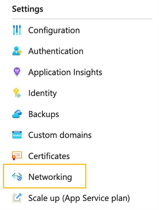Navigate to Custom domains
Screen dimensions: 159x210
click(x=60, y=135)
